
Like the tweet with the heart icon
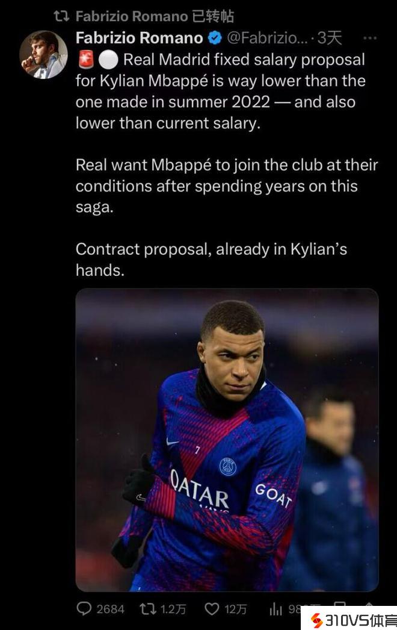pos(212,609)
